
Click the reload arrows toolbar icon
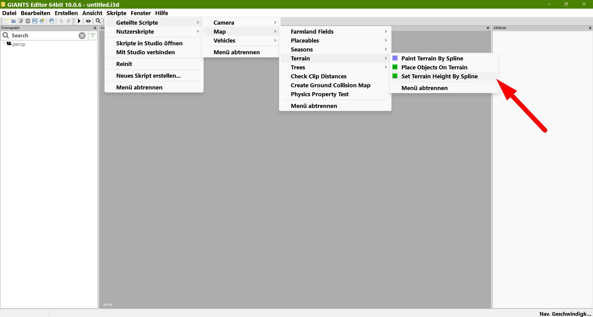click(28, 21)
